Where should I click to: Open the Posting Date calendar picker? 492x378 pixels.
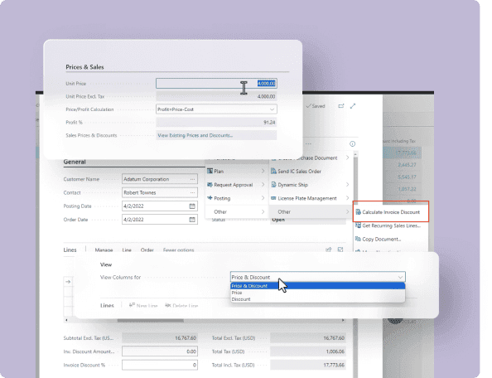(192, 206)
